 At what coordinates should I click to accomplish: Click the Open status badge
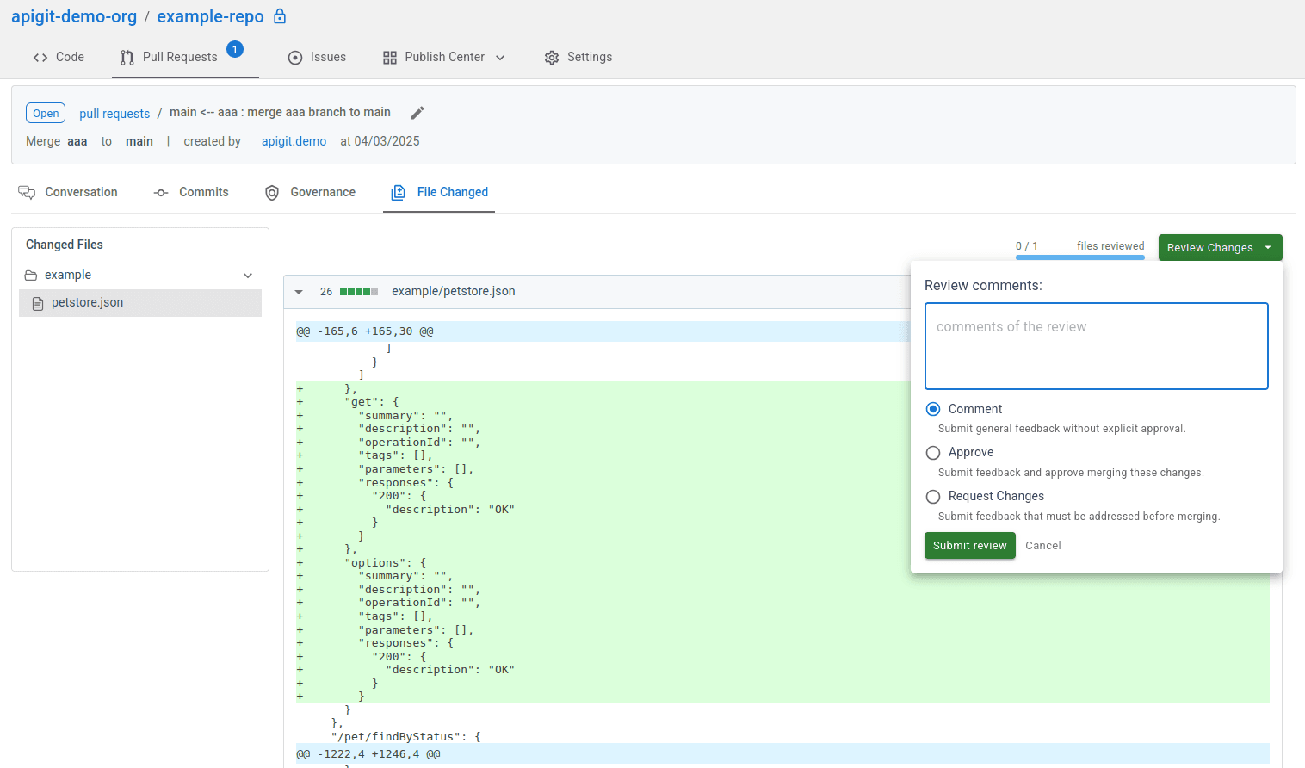pyautogui.click(x=46, y=114)
